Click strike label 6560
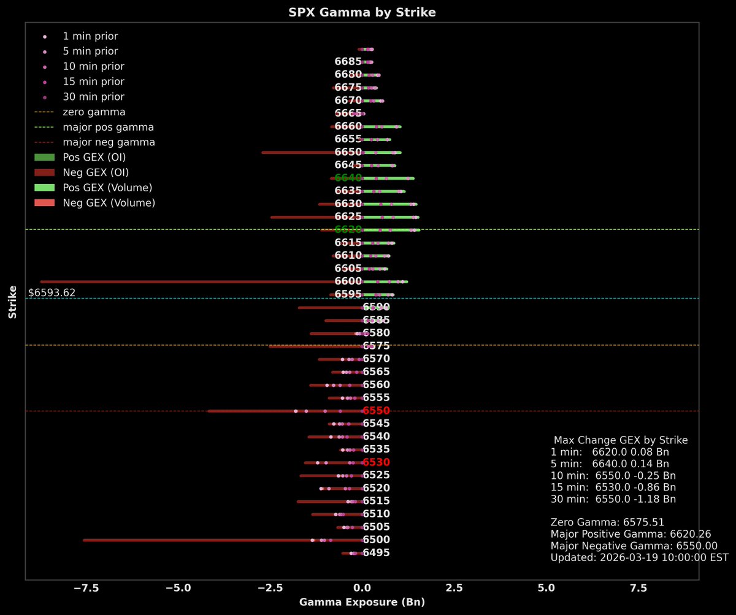The image size is (736, 615). pos(376,384)
